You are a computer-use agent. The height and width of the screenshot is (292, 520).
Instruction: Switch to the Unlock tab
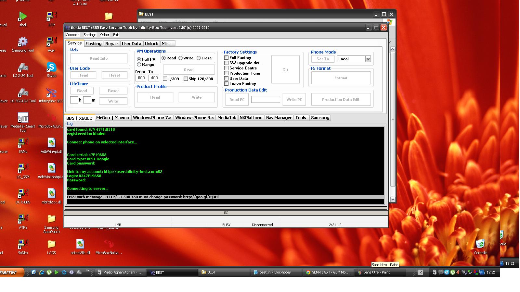click(x=151, y=43)
